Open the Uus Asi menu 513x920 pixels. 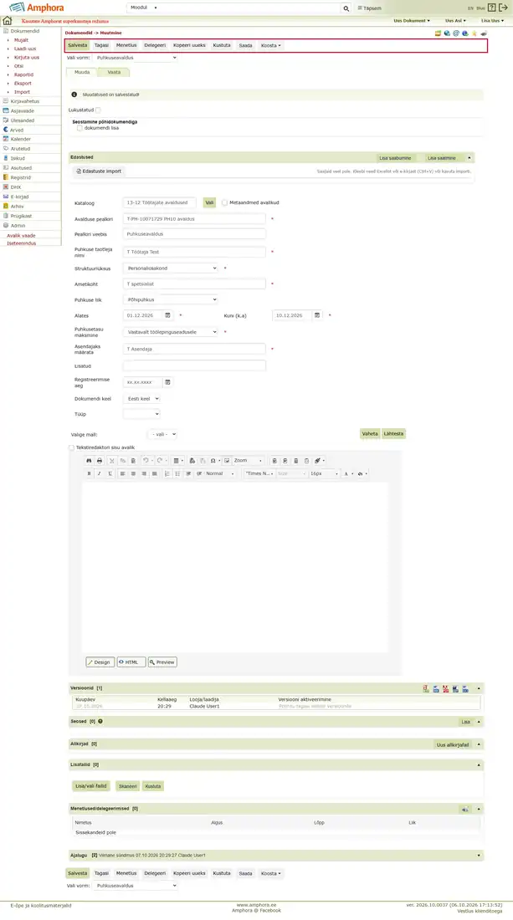pyautogui.click(x=455, y=21)
